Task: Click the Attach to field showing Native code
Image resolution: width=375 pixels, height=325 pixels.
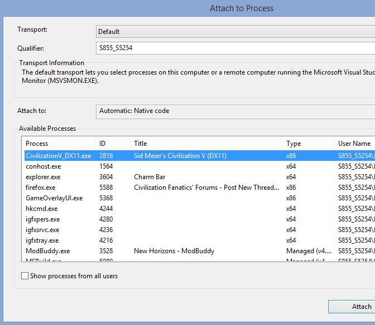Action: coord(235,111)
